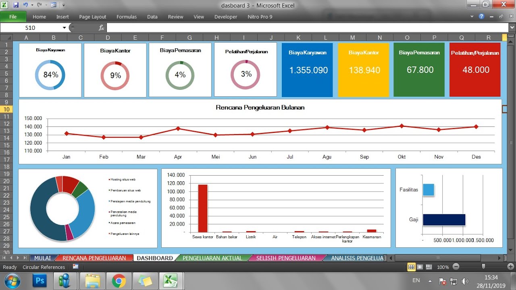Click the red Pelatihan/Perjalanan 48.000 card
The width and height of the screenshot is (516, 290).
pyautogui.click(x=475, y=70)
